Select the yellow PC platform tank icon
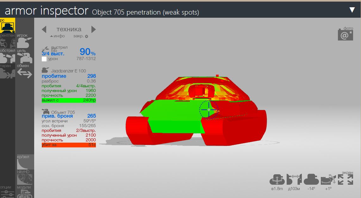The height and width of the screenshot is (198, 361). tap(8, 25)
